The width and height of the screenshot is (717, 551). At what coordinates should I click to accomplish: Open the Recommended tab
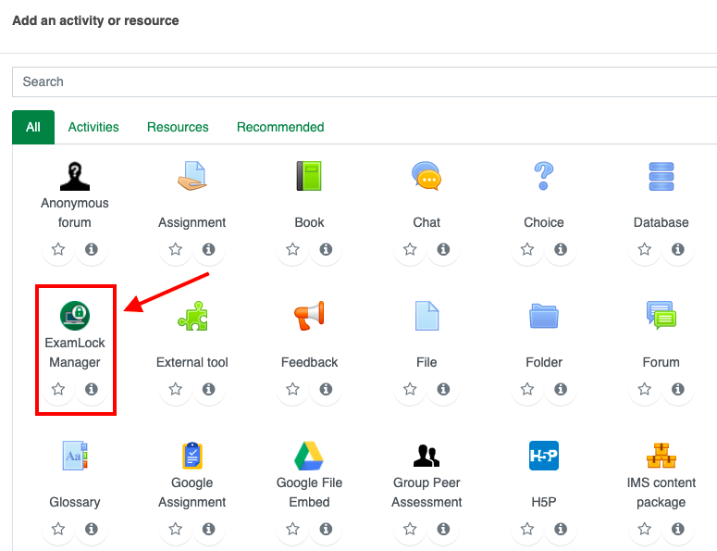pos(280,127)
